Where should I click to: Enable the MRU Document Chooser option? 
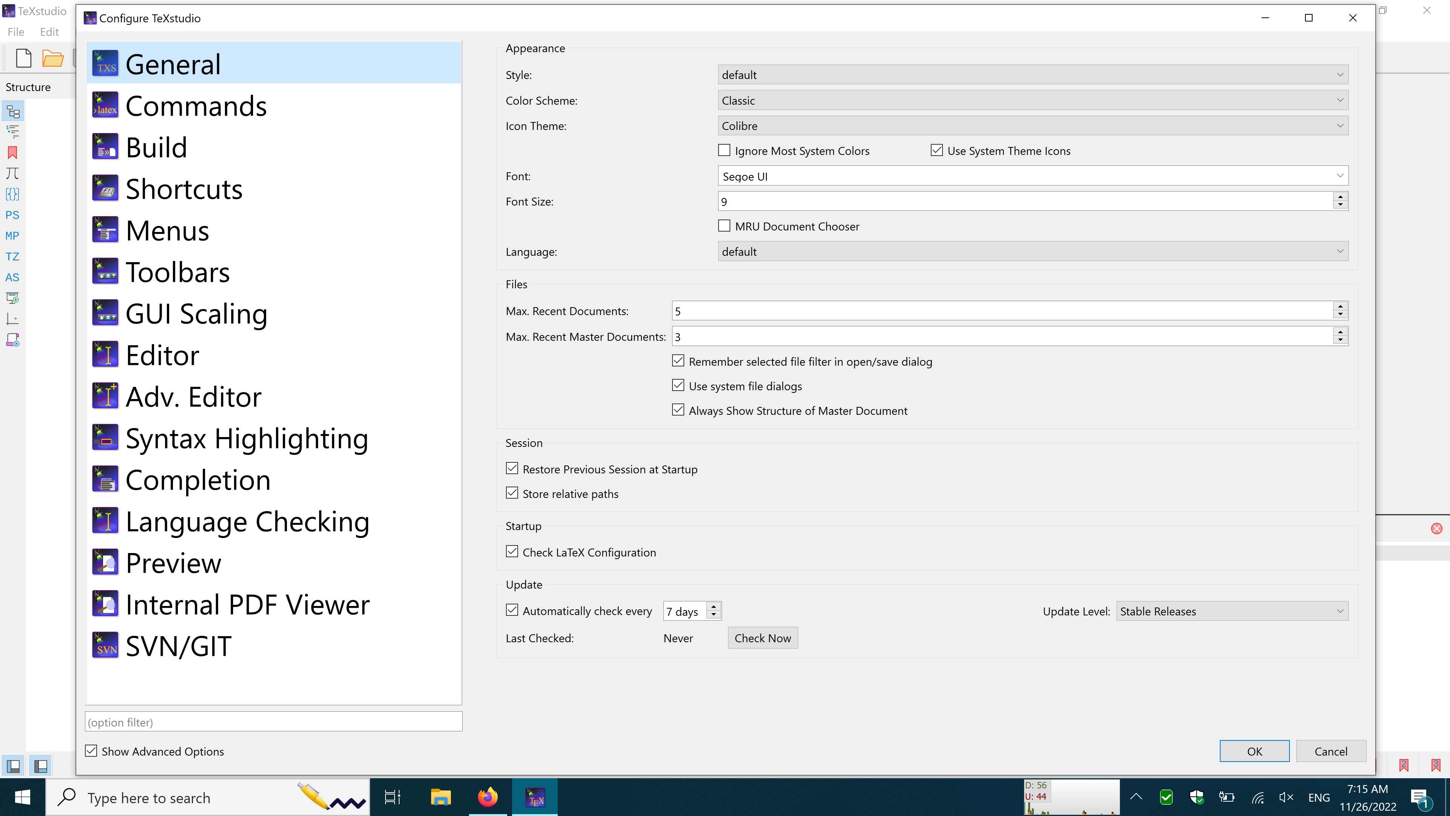[724, 226]
